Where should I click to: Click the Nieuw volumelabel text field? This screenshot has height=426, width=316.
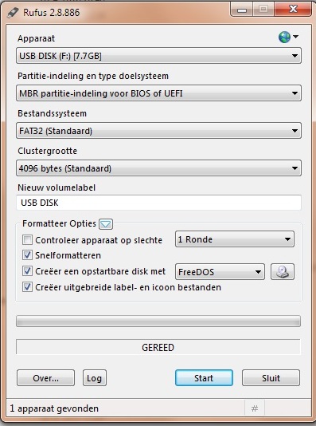[159, 203]
